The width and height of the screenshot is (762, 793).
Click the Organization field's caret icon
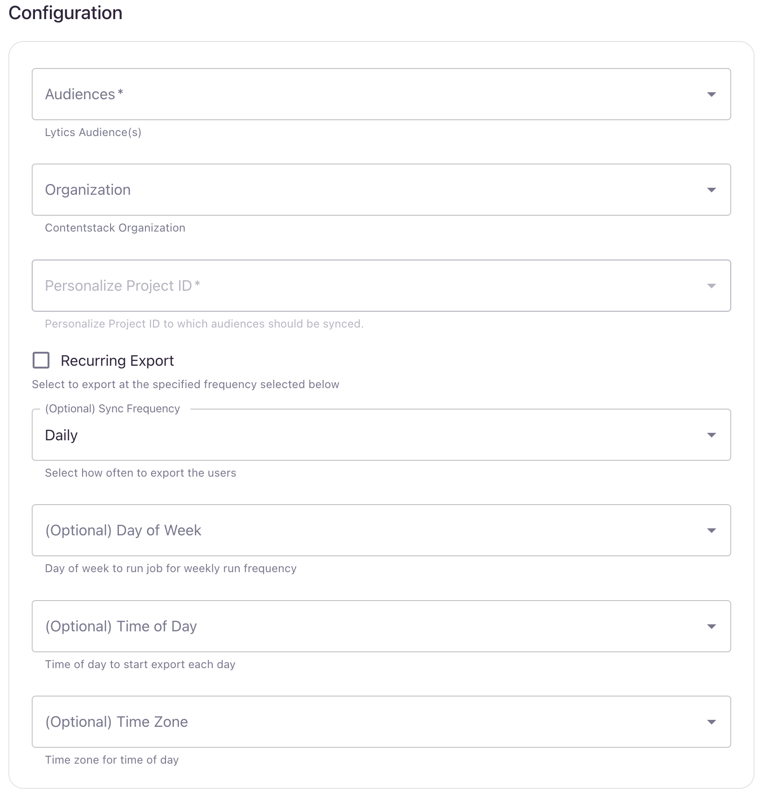[x=711, y=190]
